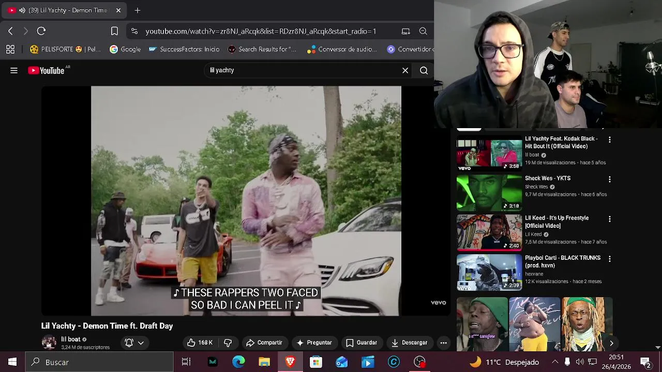
Task: Open options menu for Sheck Wes YKTS
Action: point(610,179)
